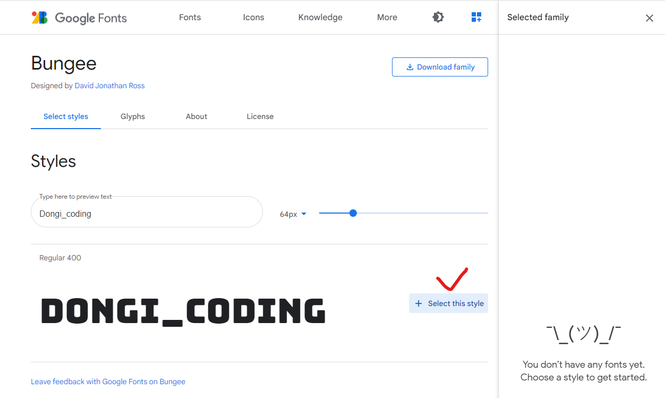The image size is (665, 398).
Task: Toggle the dark theme icon
Action: [x=438, y=17]
